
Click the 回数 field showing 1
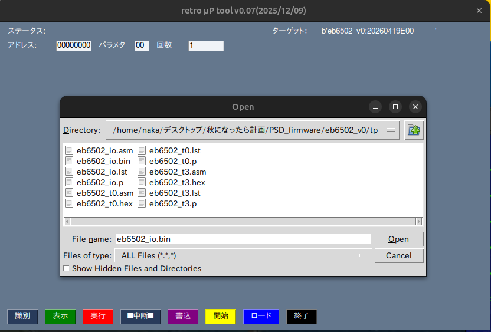(206, 46)
